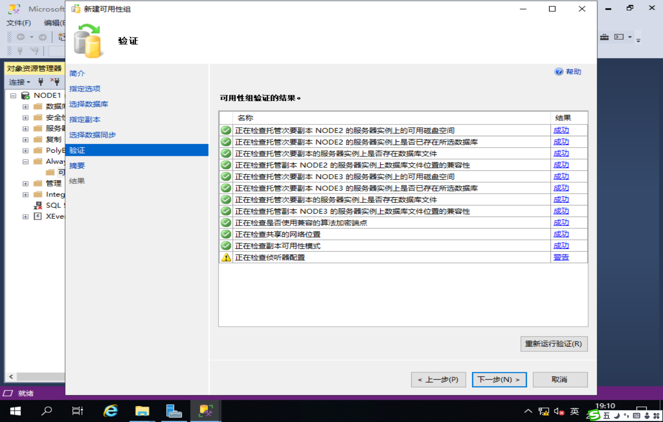Click the 结果 column header
Screen dimensions: 663x422
(x=569, y=118)
